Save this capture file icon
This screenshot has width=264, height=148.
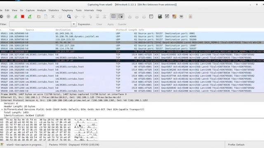coord(46,16)
